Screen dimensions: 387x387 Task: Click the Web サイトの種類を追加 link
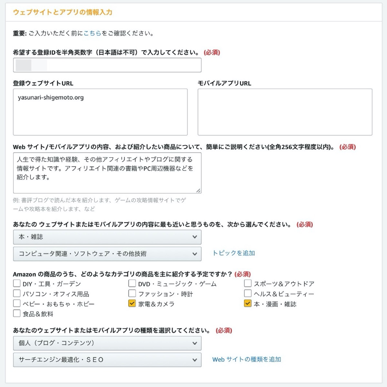[247, 359]
